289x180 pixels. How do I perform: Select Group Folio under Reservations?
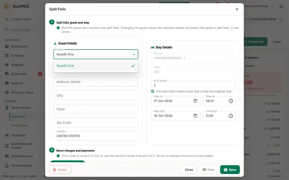[x=20, y=126]
